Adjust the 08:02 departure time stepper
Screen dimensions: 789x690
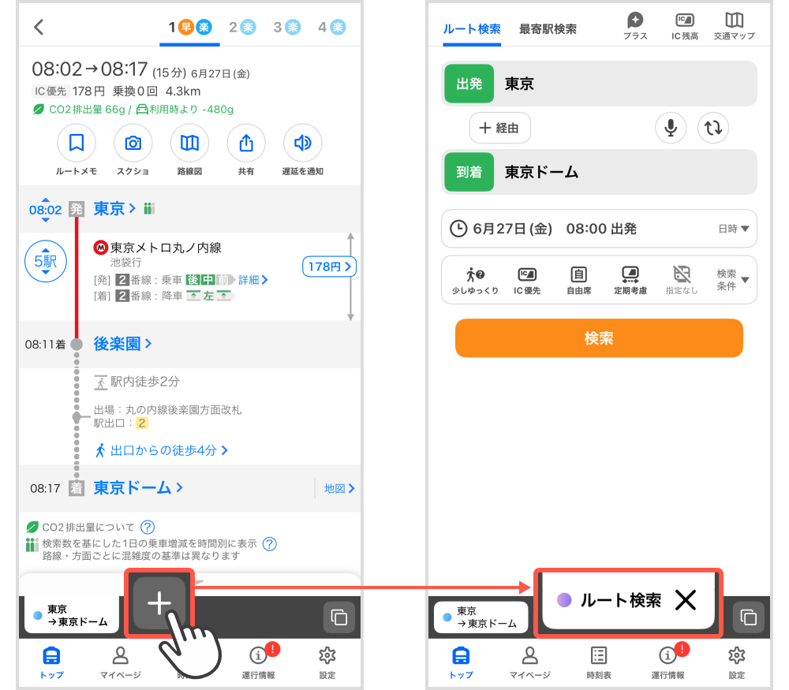(45, 210)
